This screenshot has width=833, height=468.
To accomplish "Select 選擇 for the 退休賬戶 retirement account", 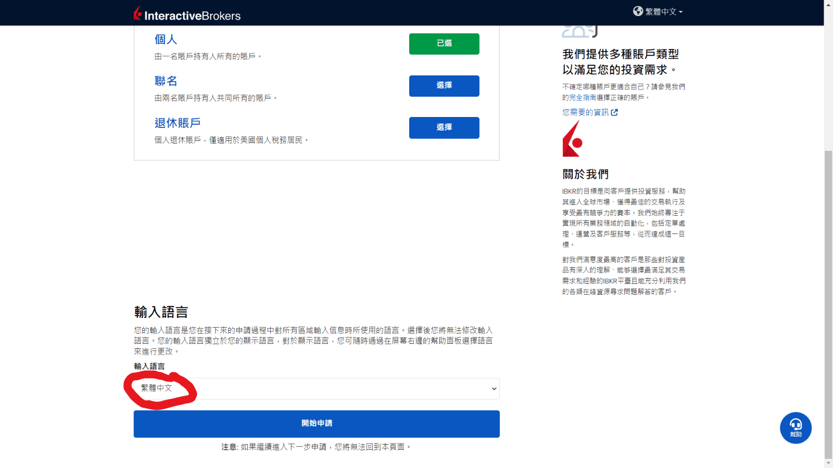I will click(444, 127).
